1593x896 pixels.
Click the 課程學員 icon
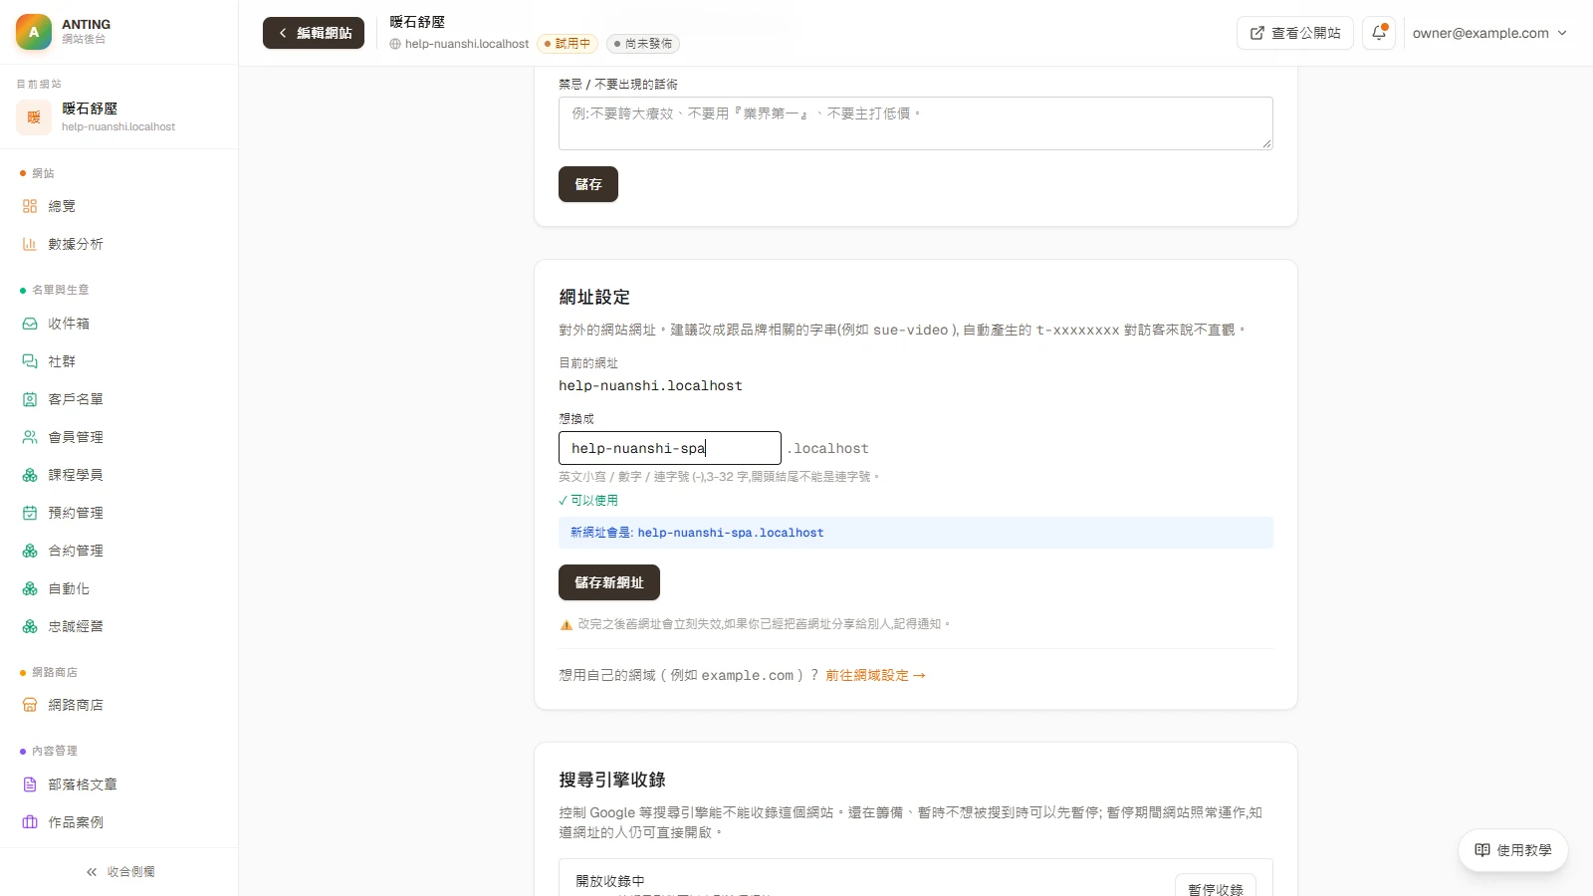point(30,475)
